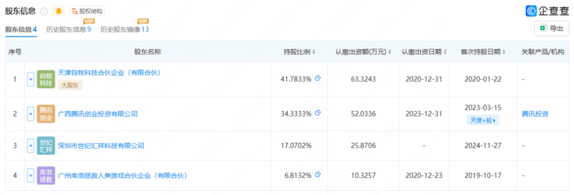574x195 pixels.
Task: Click pie chart icon beside 34.3333%
Action: click(x=318, y=113)
